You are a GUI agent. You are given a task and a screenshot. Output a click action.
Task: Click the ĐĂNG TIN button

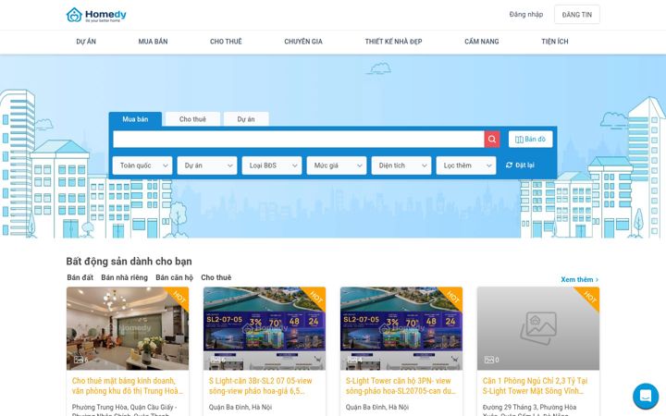coord(577,15)
